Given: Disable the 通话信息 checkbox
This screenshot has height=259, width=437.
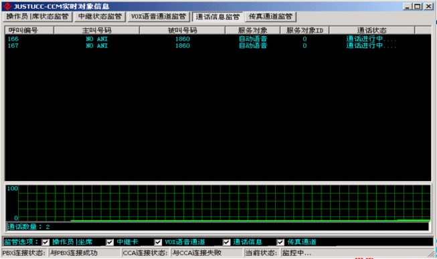Looking at the screenshot, I should point(226,242).
